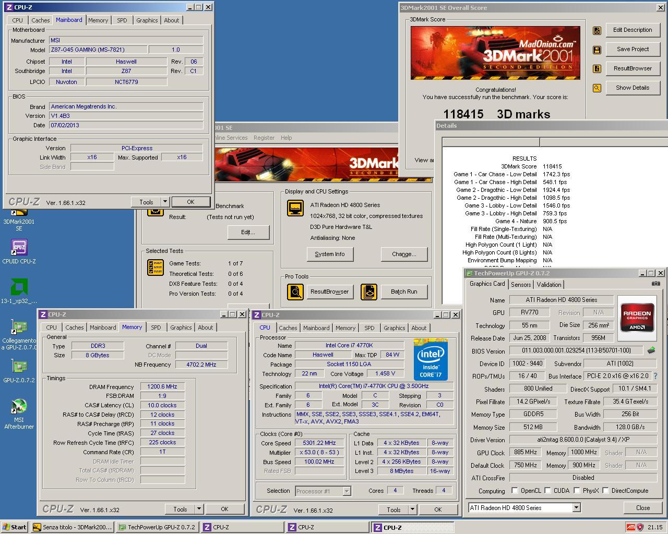Click the Change... button in display settings
The height and width of the screenshot is (534, 668).
coord(404,254)
